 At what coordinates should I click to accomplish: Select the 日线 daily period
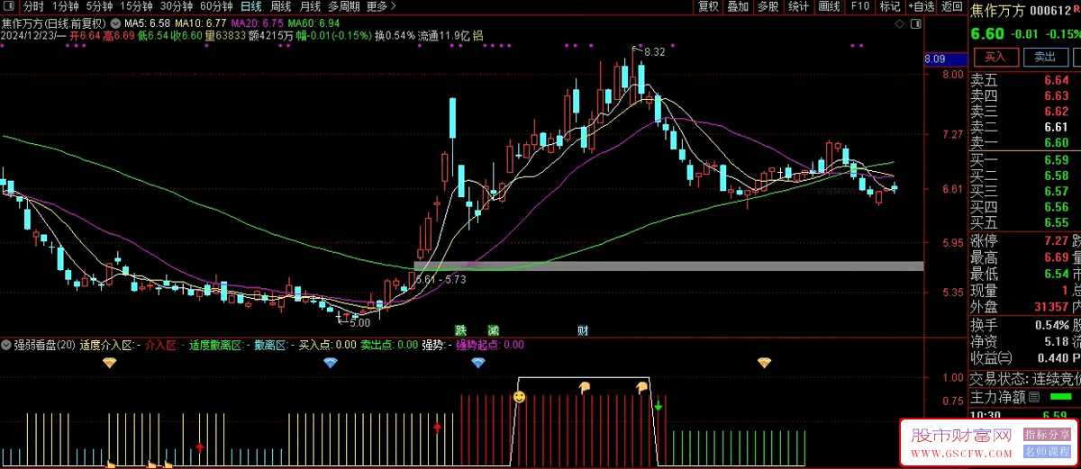251,6
